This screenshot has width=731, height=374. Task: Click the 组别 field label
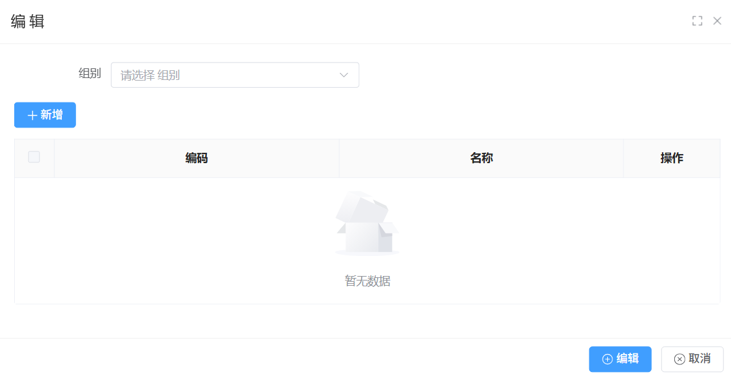pyautogui.click(x=90, y=74)
